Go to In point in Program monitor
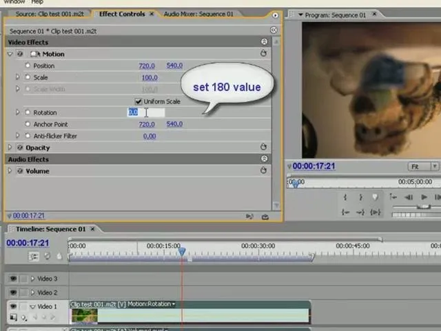The width and height of the screenshot is (441, 331). point(345,212)
